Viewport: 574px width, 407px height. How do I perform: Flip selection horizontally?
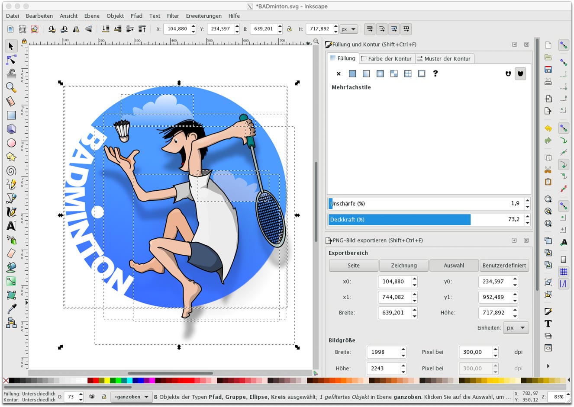click(76, 29)
